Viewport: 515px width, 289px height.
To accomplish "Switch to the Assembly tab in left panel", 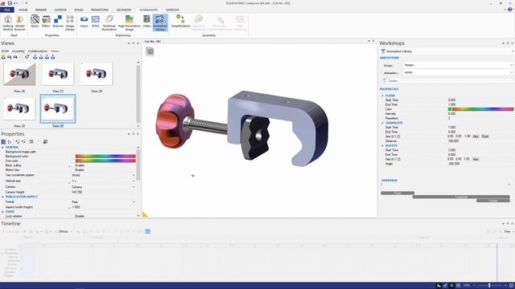I will point(19,51).
